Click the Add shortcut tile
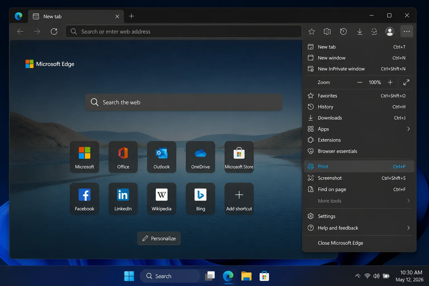429x286 pixels. coord(239,199)
